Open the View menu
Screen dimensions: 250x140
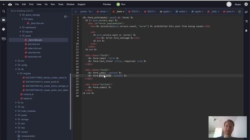tap(39, 4)
